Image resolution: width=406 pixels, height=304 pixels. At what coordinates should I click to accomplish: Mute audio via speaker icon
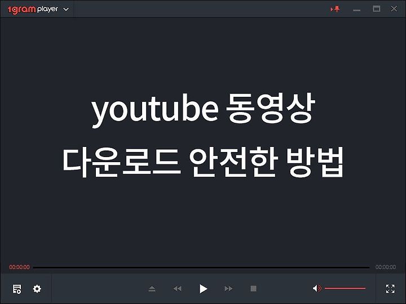(317, 288)
